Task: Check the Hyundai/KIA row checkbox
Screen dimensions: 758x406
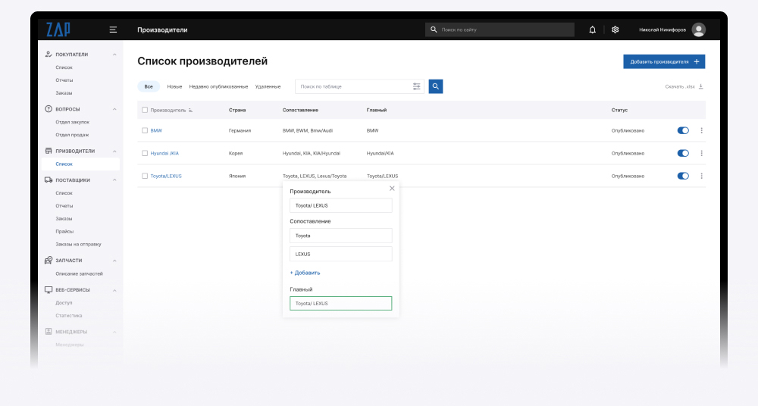Action: tap(145, 153)
